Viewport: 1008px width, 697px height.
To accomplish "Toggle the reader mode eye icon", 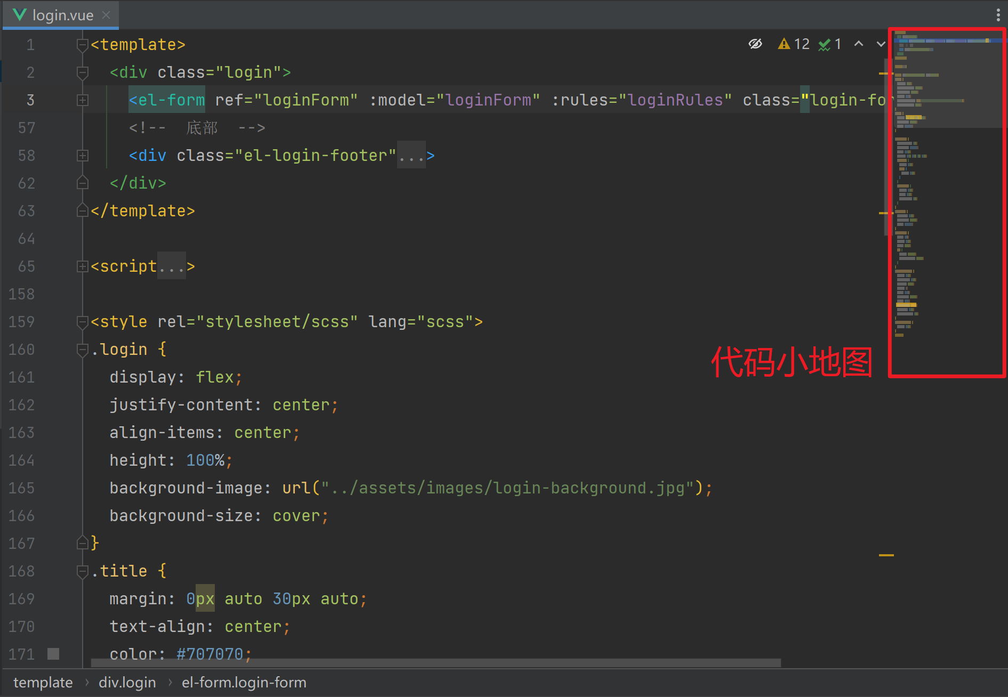I will pos(755,44).
